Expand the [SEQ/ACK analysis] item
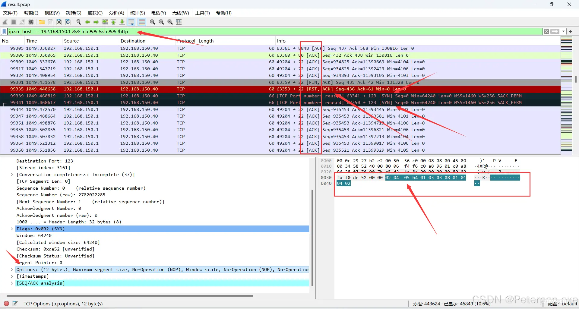The width and height of the screenshot is (579, 309). coord(12,283)
